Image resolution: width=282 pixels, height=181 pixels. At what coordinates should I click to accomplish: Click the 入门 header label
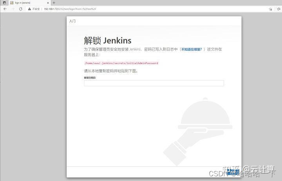72,21
